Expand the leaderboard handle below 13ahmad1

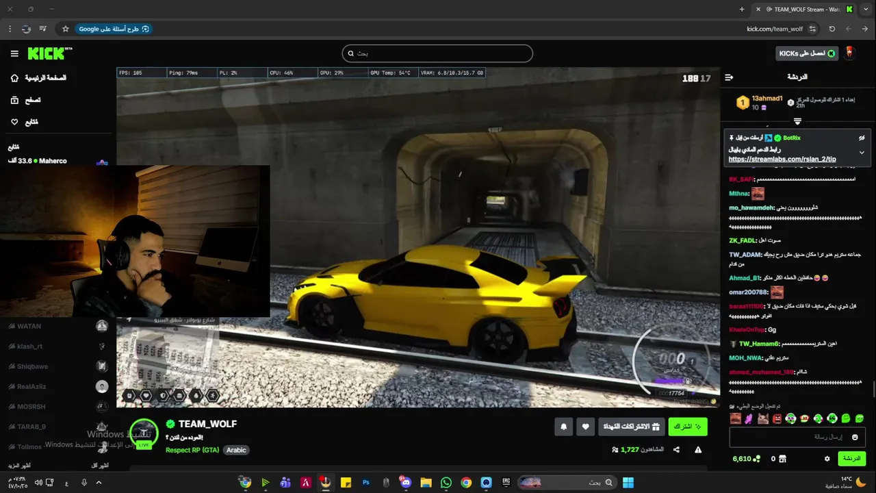click(797, 121)
